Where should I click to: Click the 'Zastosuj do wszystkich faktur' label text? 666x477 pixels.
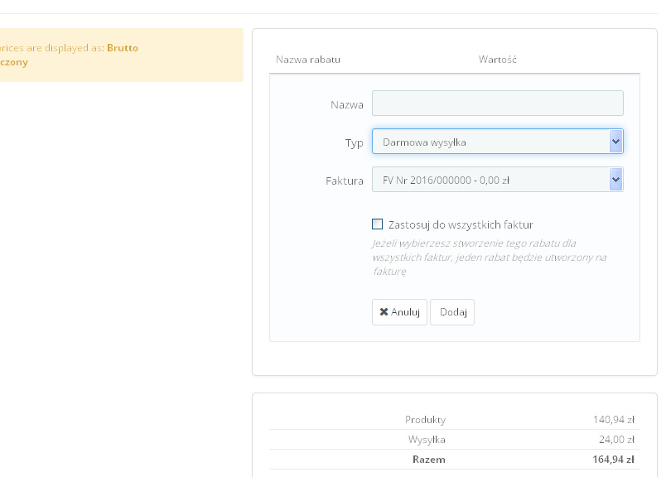tap(460, 224)
